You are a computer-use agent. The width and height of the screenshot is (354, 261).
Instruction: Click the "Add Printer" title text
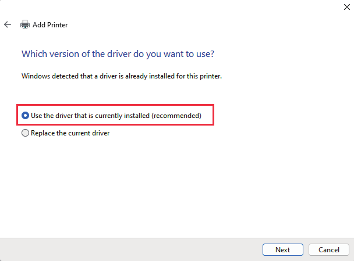pyautogui.click(x=51, y=25)
